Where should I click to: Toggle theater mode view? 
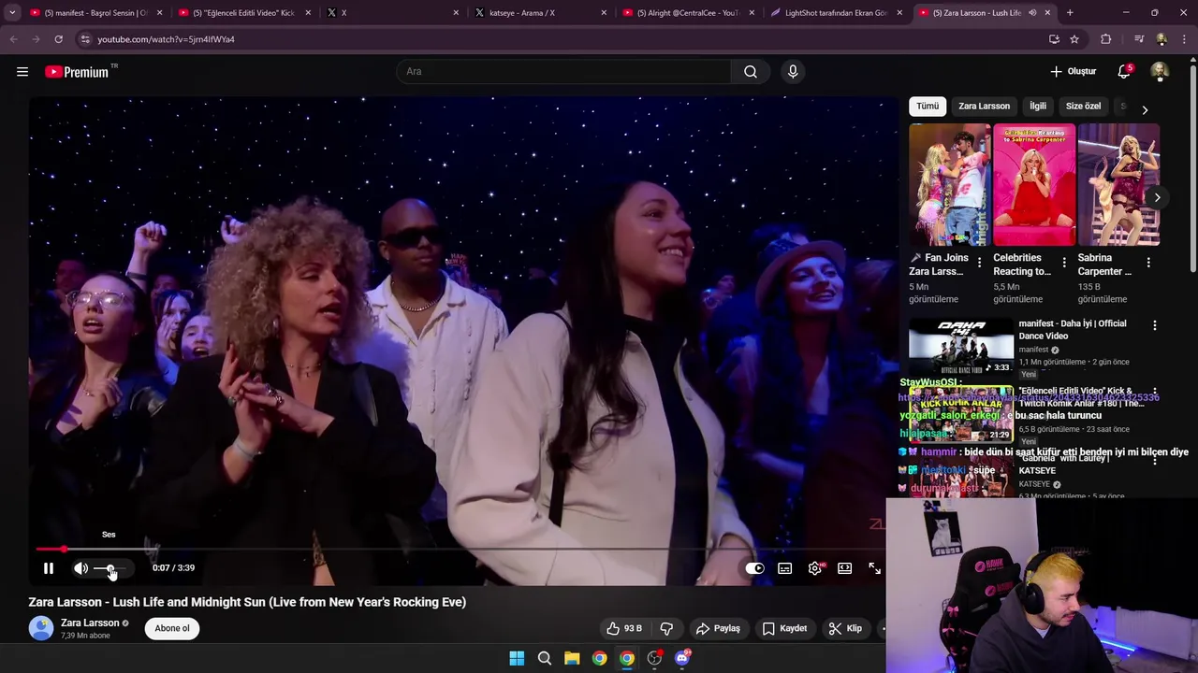click(x=845, y=568)
